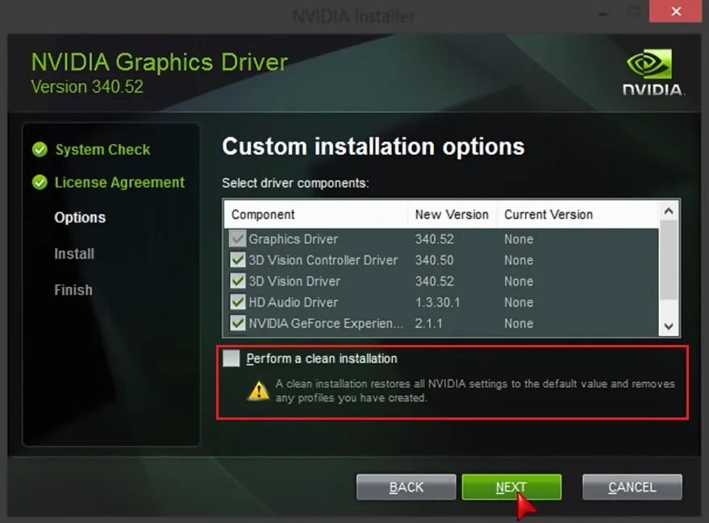Select the System Check step
The height and width of the screenshot is (523, 709).
click(x=102, y=150)
